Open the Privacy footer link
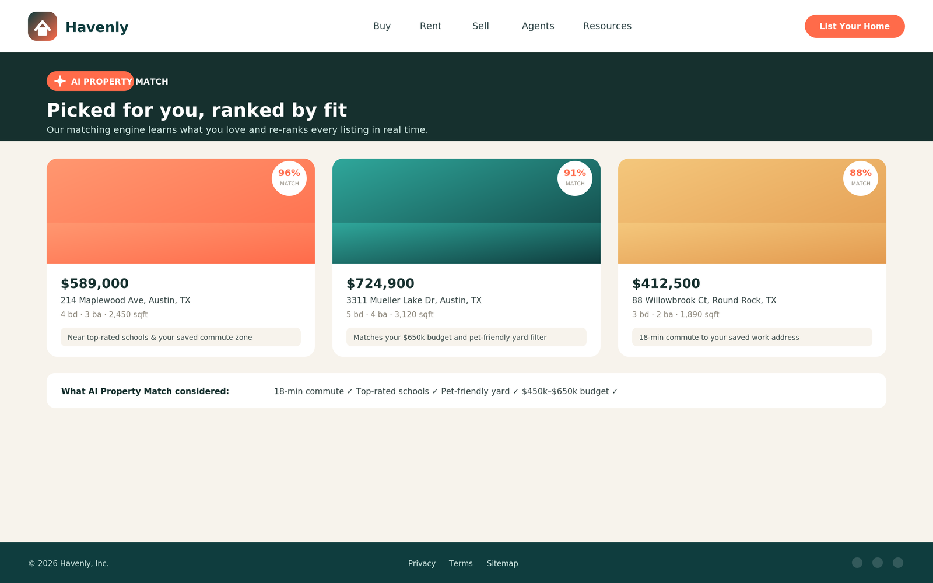The height and width of the screenshot is (583, 933). point(422,563)
